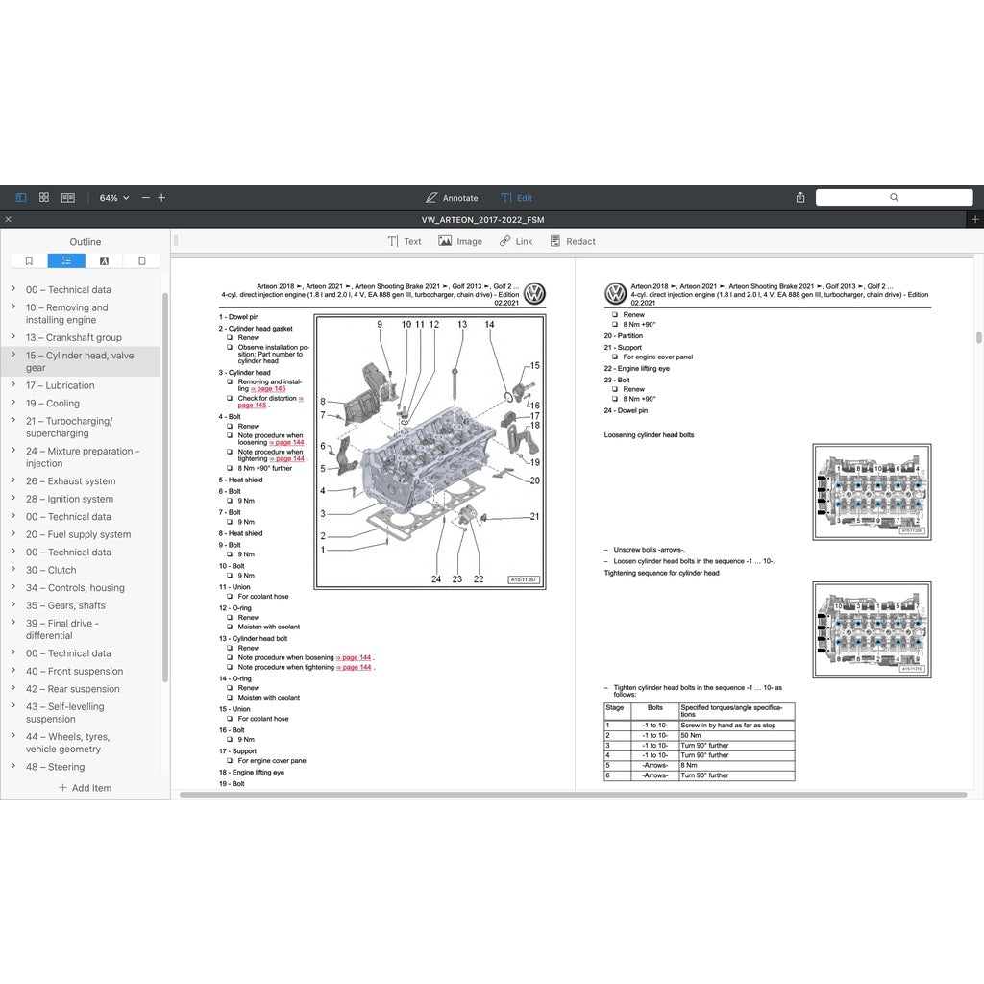
Task: Expand the '13 – Crankshaft group' outline item
Action: (13, 337)
